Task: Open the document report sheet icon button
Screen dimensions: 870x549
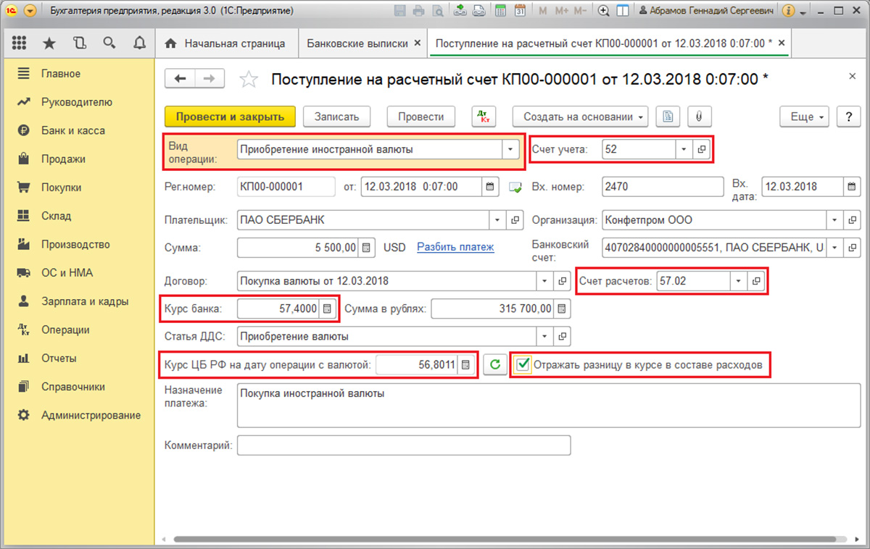Action: 668,117
